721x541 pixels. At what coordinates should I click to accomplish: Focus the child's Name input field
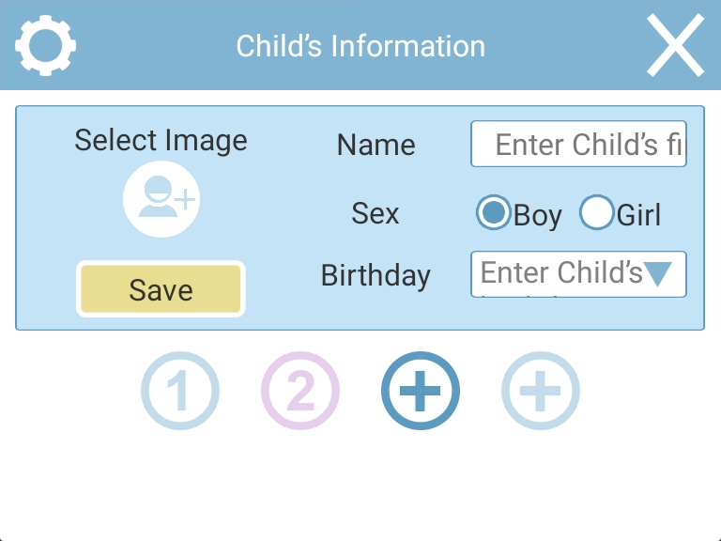[x=578, y=144]
